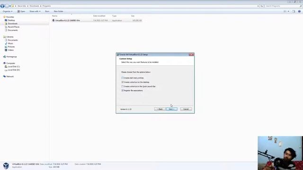The width and height of the screenshot is (303, 170).
Task: Click Explorer's Forward navigation arrow
Action: (7, 6)
